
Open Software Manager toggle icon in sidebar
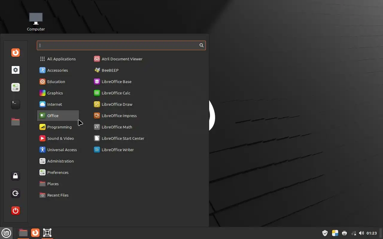(x=16, y=87)
